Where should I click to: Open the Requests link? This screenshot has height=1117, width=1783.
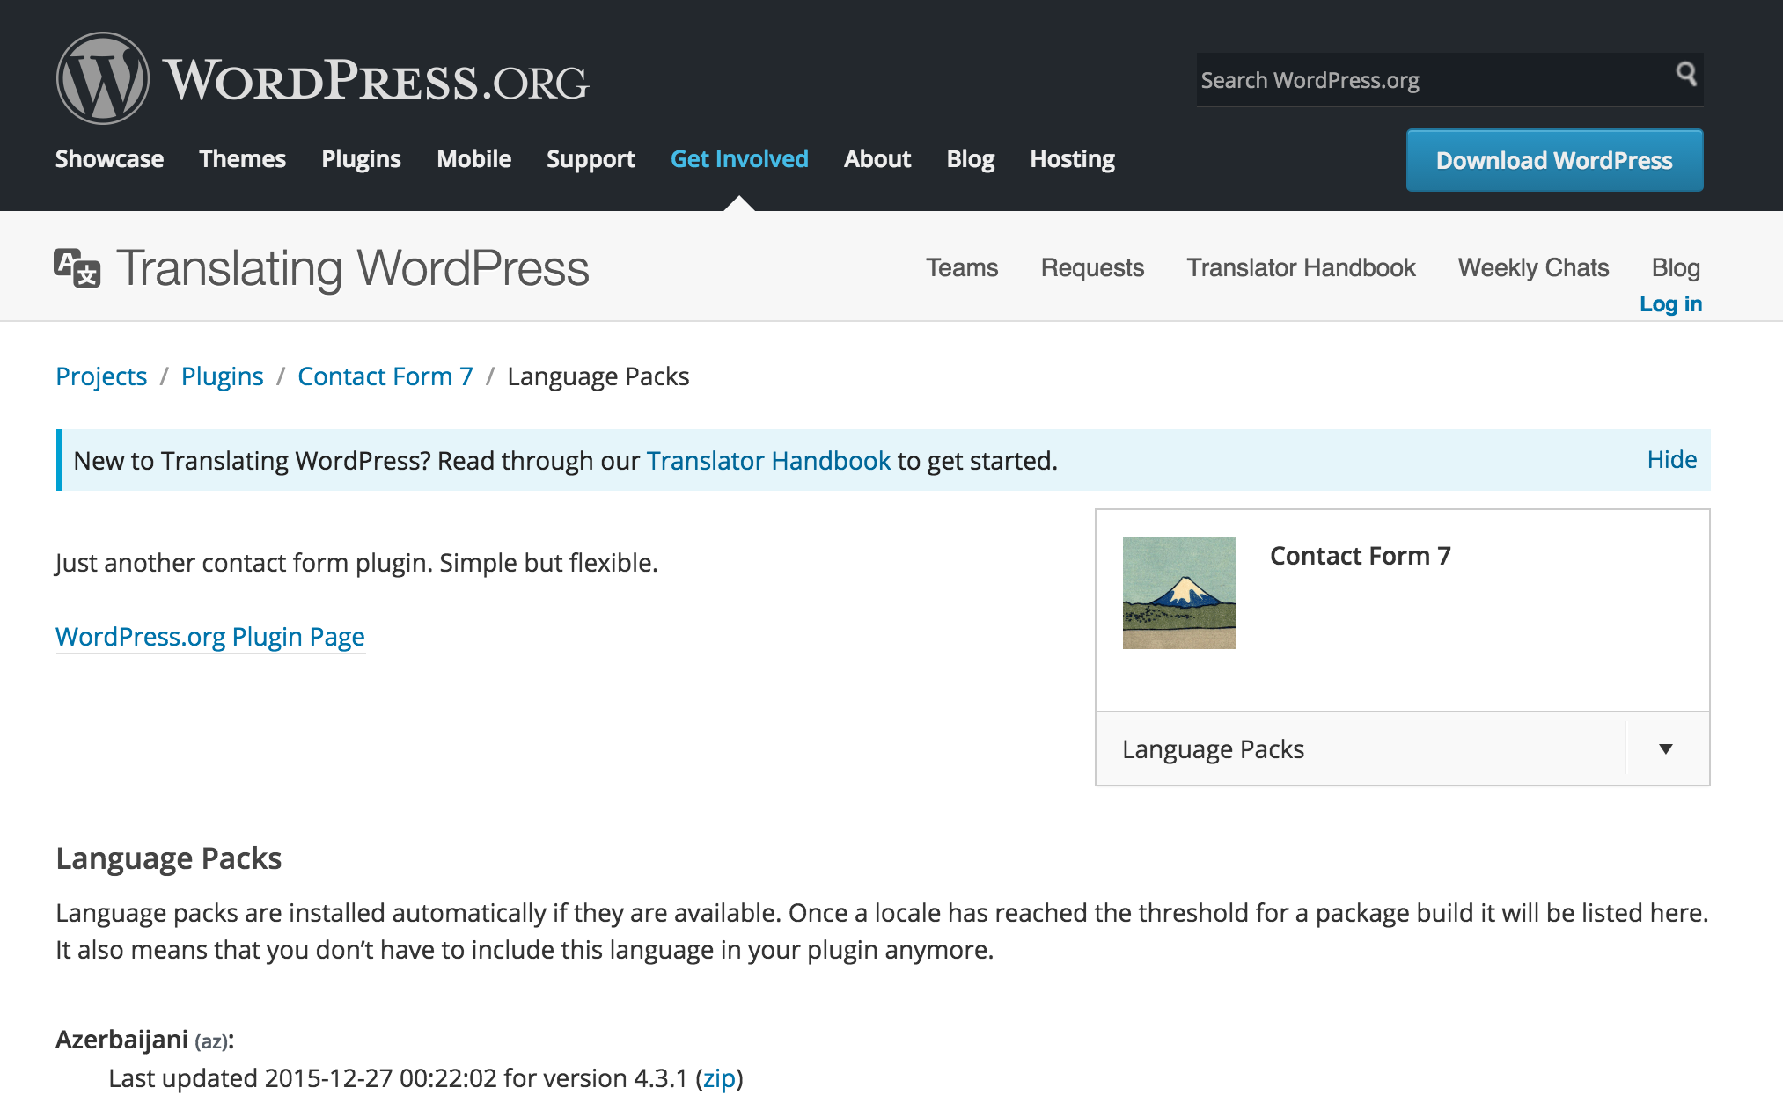click(1092, 267)
